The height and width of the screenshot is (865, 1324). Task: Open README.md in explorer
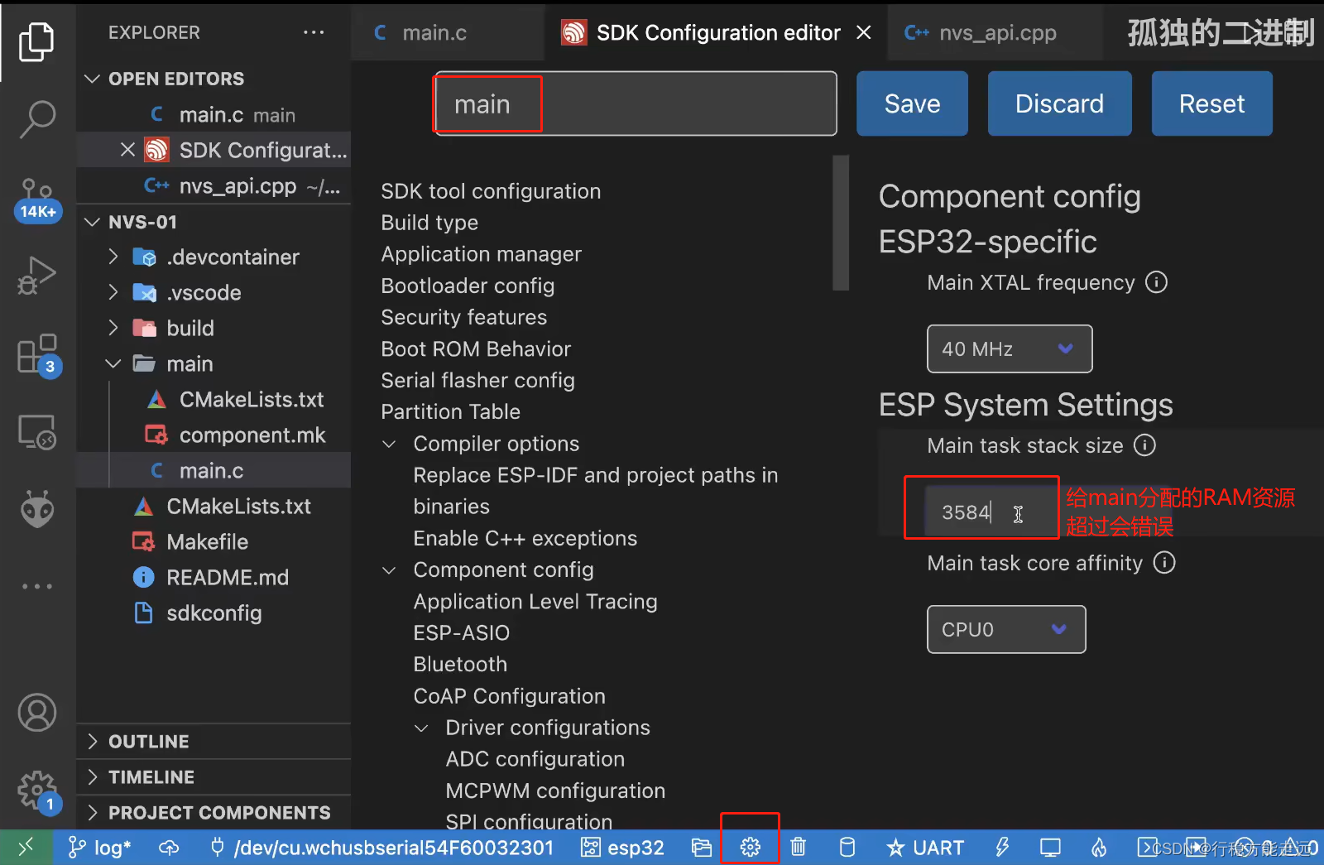coord(213,577)
